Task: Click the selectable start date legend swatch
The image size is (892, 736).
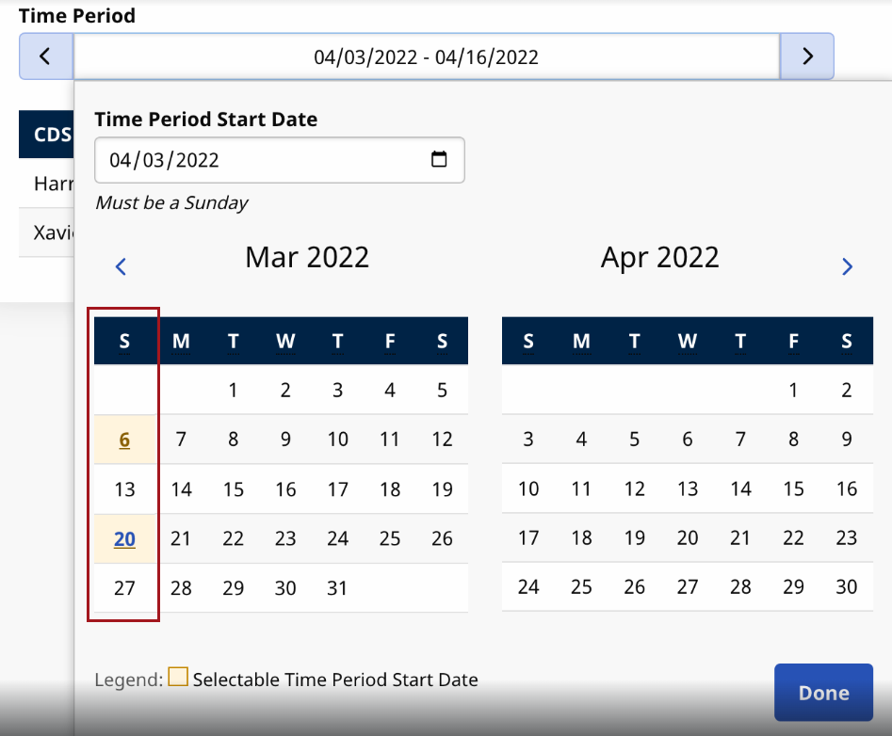Action: 178,678
